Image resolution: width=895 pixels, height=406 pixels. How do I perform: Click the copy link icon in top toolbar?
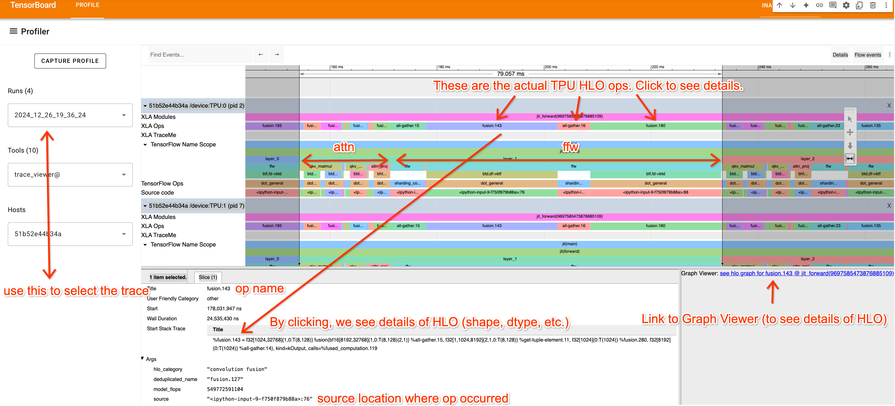(x=819, y=5)
